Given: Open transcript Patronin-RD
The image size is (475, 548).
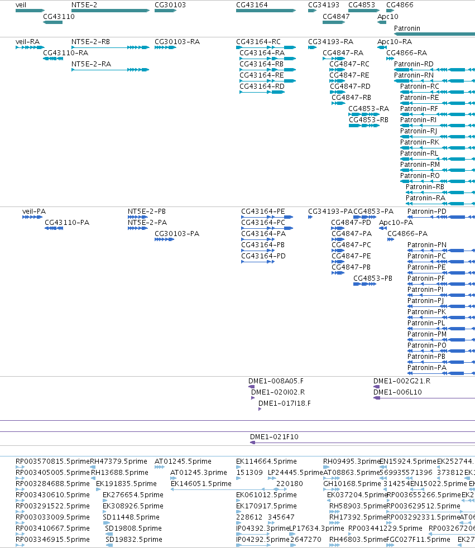Looking at the screenshot, I should coord(414,64).
